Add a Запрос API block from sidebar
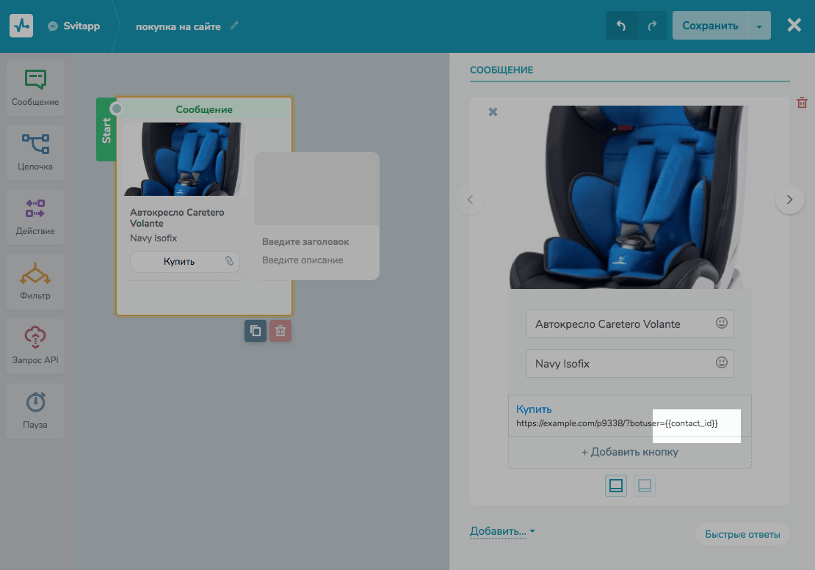 point(35,346)
